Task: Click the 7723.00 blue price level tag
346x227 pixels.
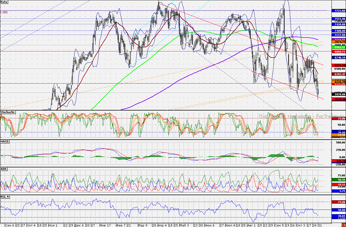Action: tap(338, 11)
